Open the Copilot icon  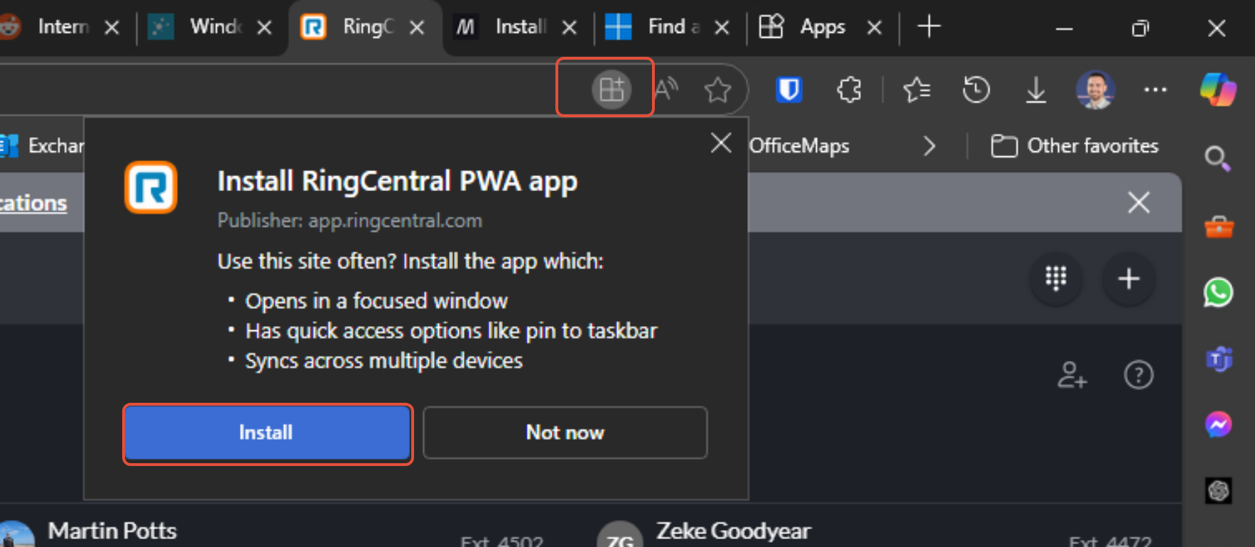click(1218, 90)
